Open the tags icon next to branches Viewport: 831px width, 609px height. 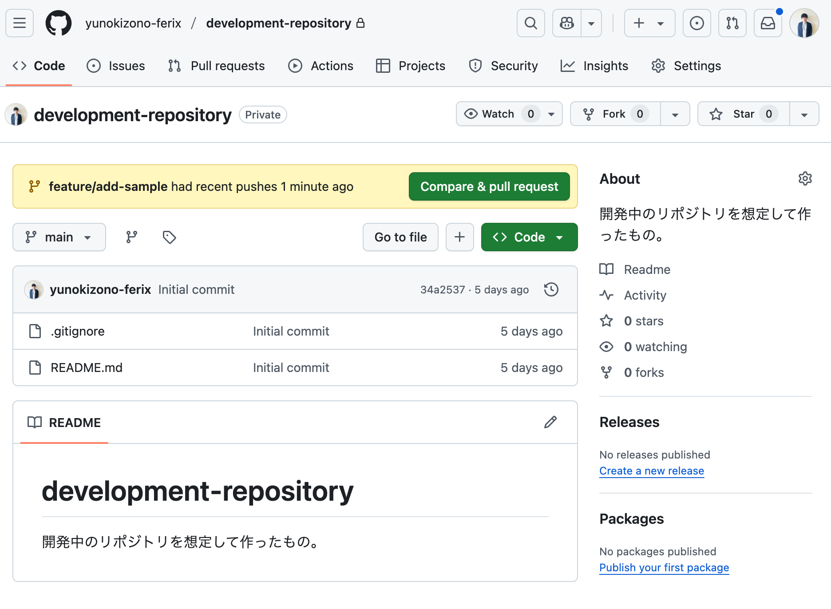169,237
